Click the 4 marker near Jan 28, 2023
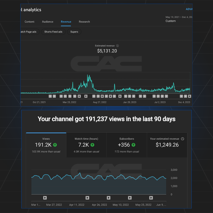213x213 pixels. [x=134, y=96]
